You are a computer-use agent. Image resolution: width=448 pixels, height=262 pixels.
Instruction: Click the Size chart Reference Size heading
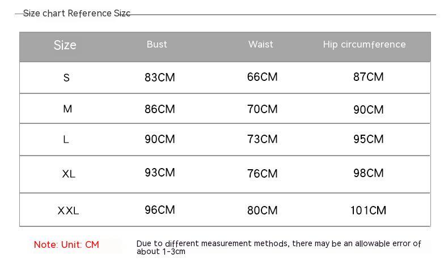pyautogui.click(x=77, y=14)
